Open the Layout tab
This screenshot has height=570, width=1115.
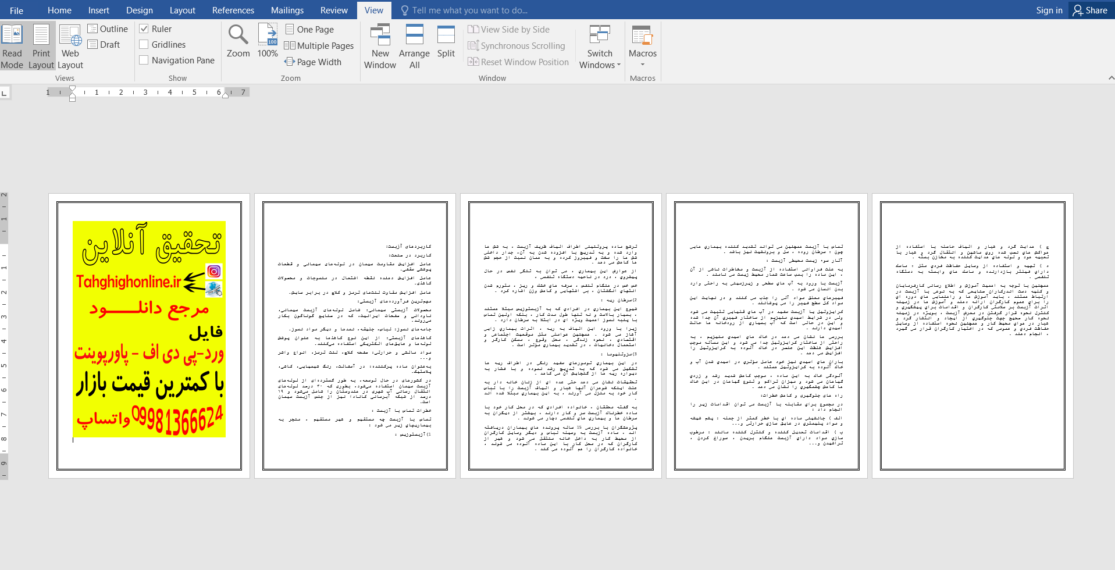coord(183,10)
